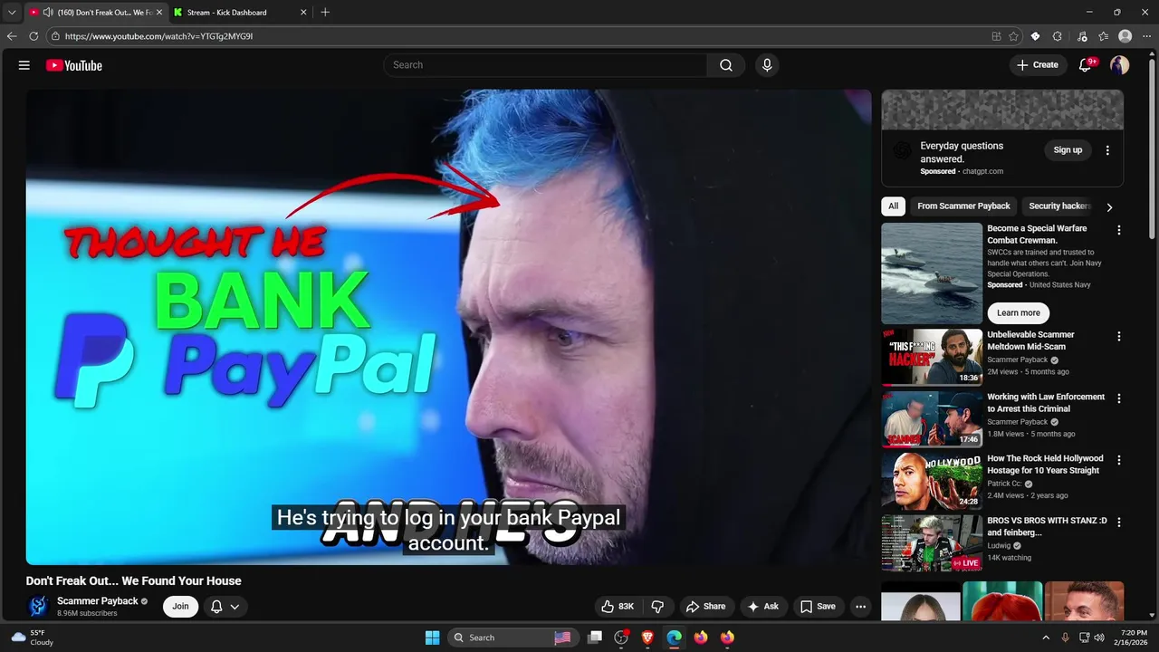Screen dimensions: 1159x652
Task: Select the All filter chip
Action: click(x=893, y=206)
